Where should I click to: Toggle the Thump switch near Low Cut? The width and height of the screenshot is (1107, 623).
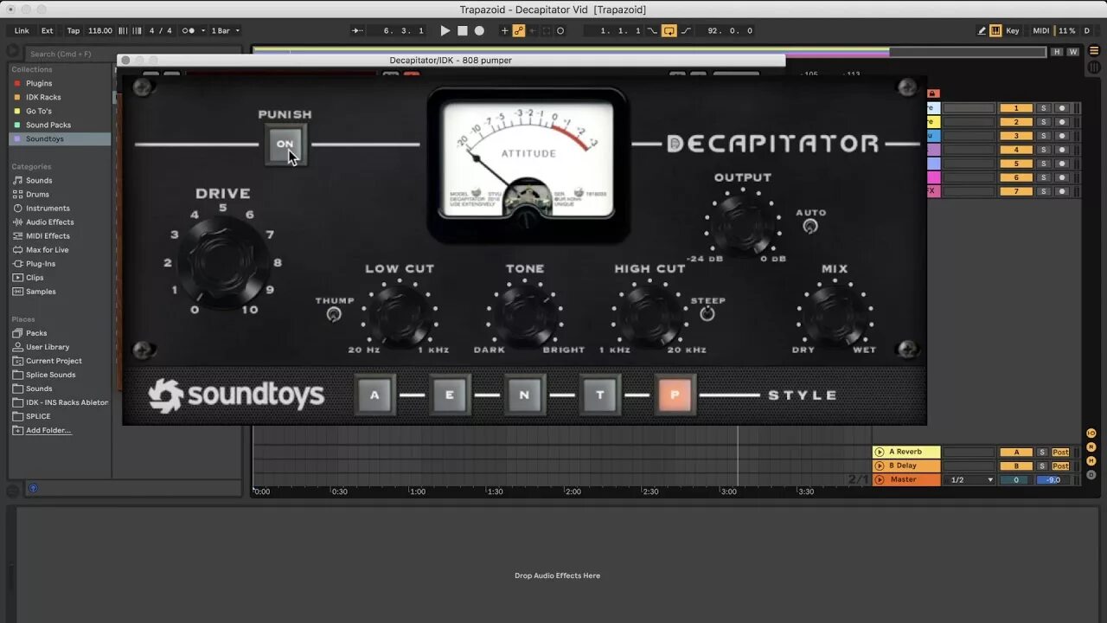[x=334, y=315]
